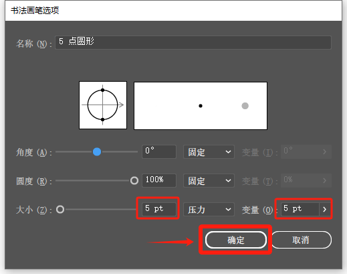This screenshot has width=347, height=274.
Task: Click the blue 角度 slider handle
Action: [97, 152]
